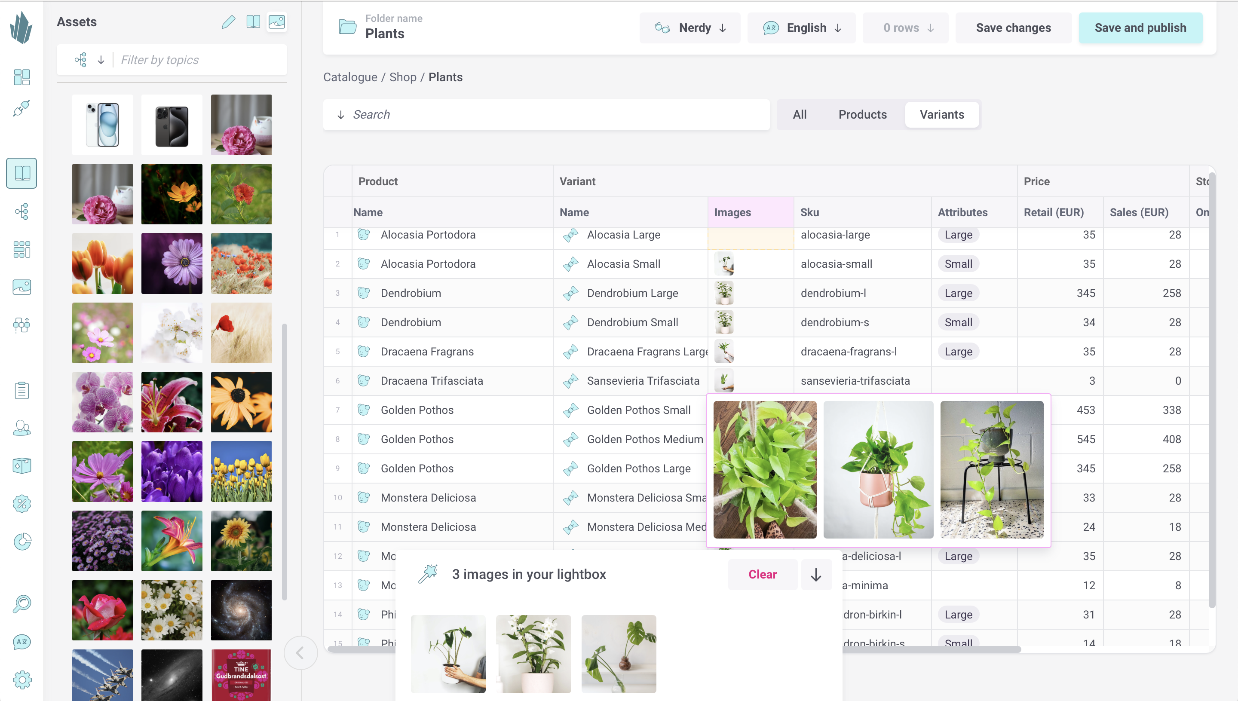The image size is (1238, 701).
Task: Click Save changes button
Action: click(1013, 28)
